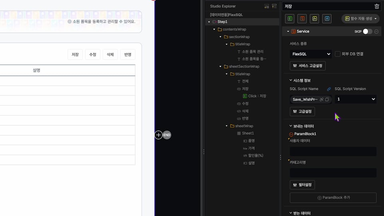Click the [데이터연동]FlexSQL explorer title
The width and height of the screenshot is (384, 216).
click(x=226, y=15)
